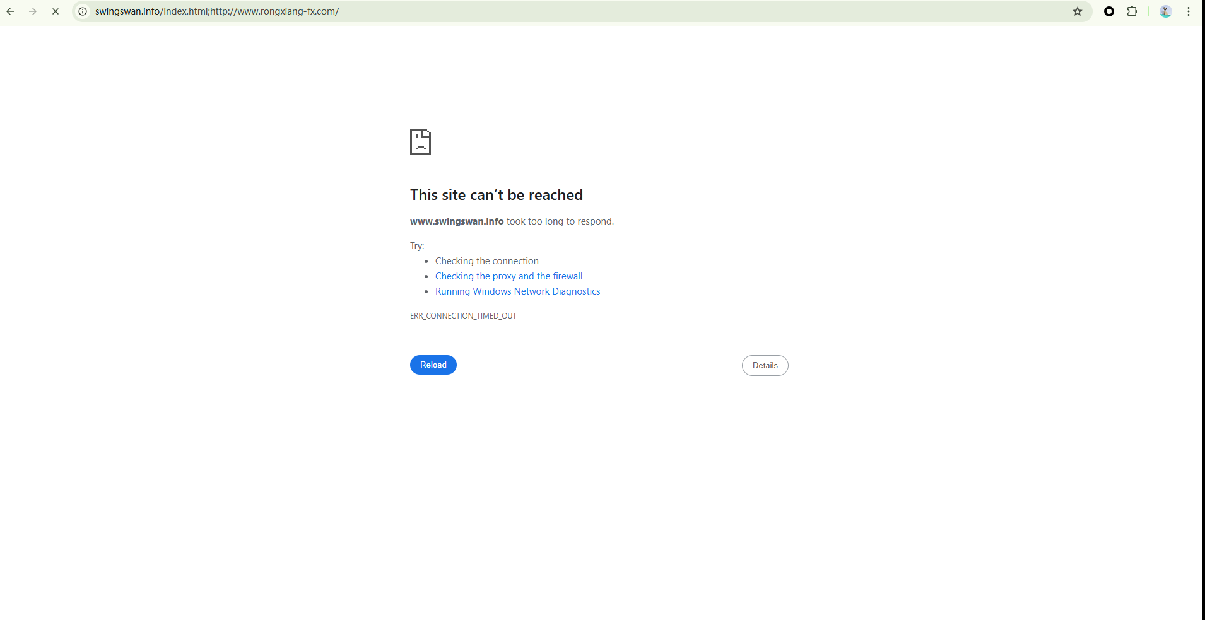Viewport: 1205px width, 620px height.
Task: Click the forward navigation arrow
Action: pyautogui.click(x=33, y=11)
